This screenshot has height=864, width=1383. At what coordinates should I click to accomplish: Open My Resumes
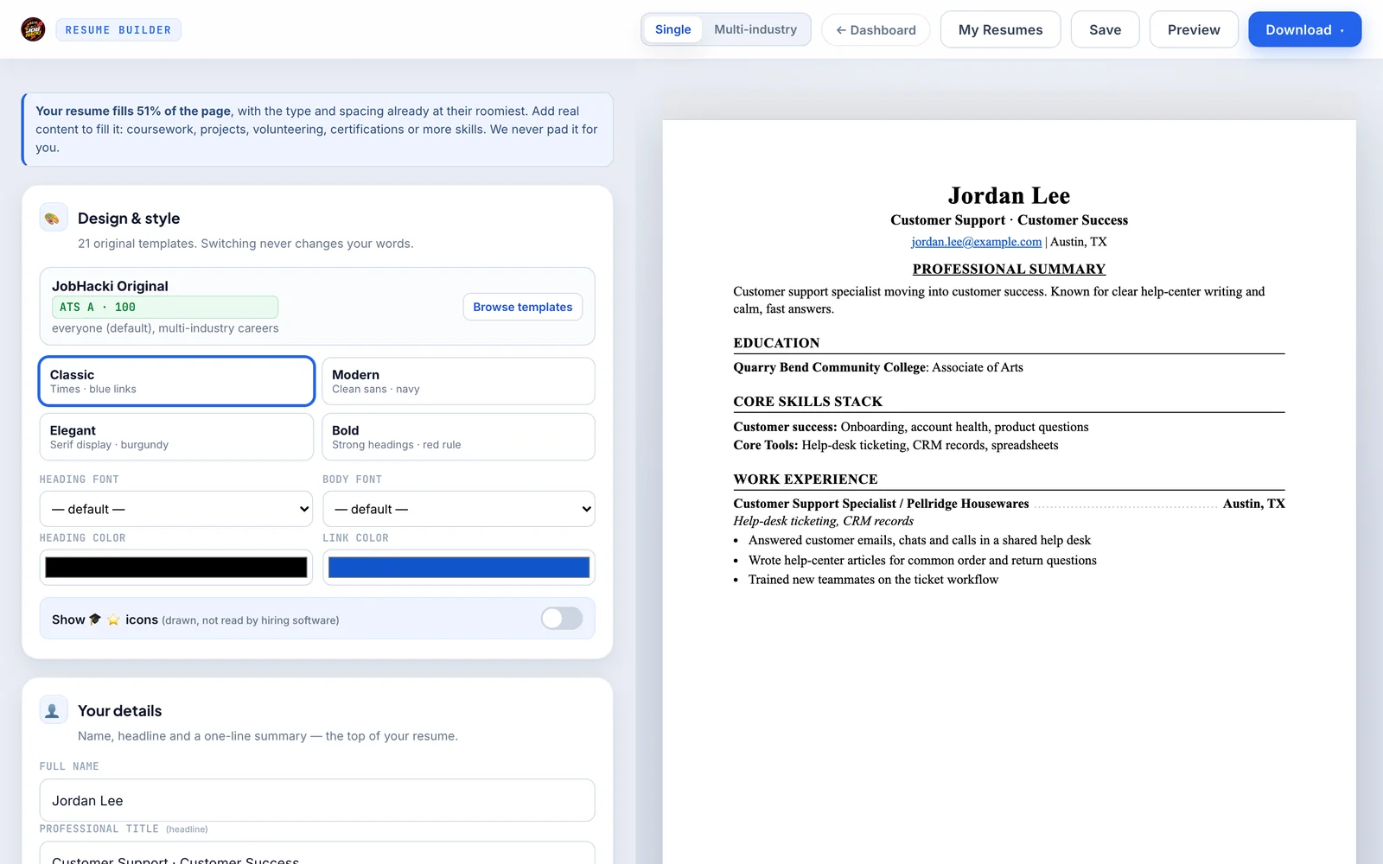(x=1000, y=29)
